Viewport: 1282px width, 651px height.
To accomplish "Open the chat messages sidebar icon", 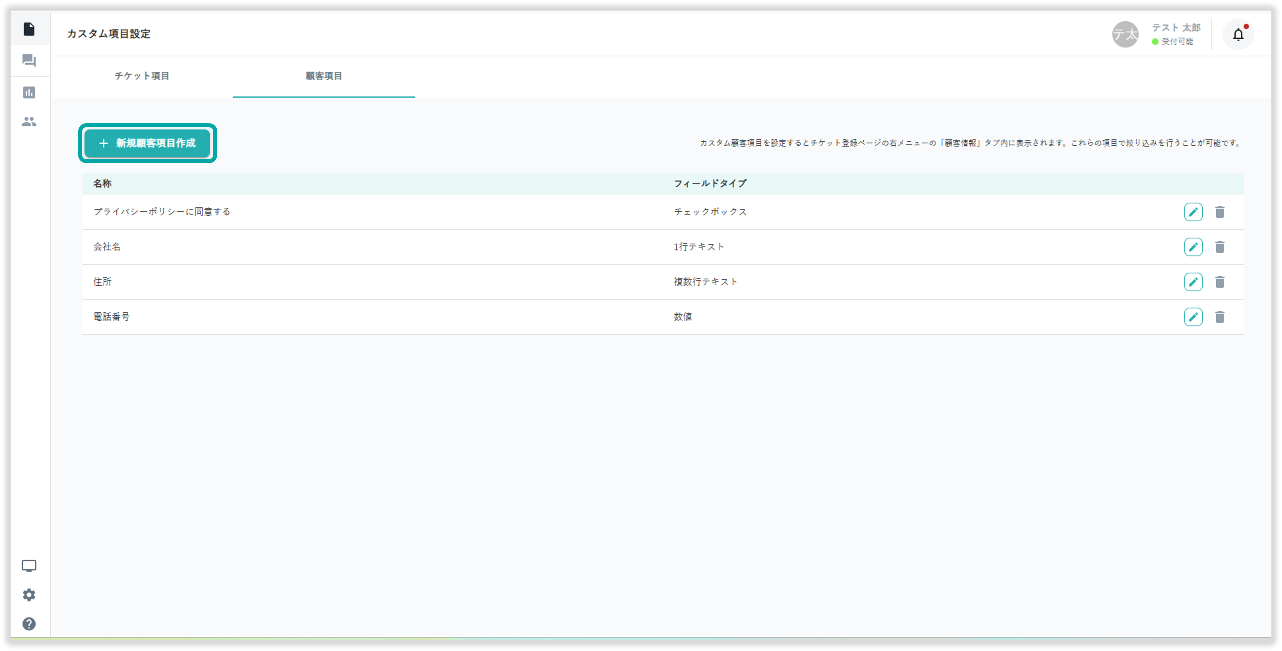I will (29, 61).
